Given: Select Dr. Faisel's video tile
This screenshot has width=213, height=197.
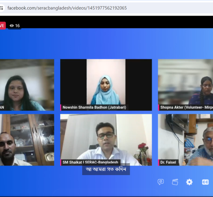Looking at the screenshot, I should [185, 140].
